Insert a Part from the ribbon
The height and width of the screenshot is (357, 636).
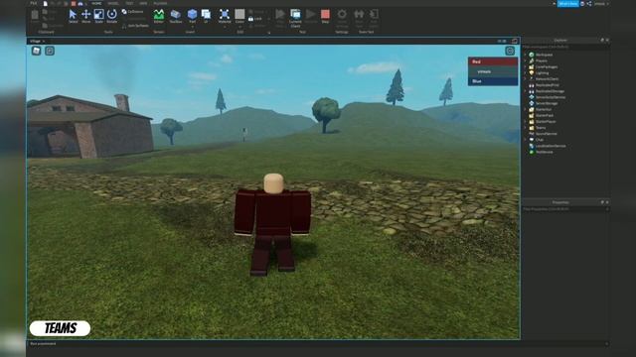pyautogui.click(x=192, y=15)
